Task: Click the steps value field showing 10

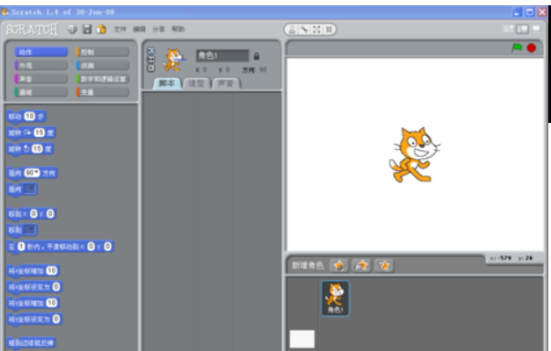Action: (30, 116)
